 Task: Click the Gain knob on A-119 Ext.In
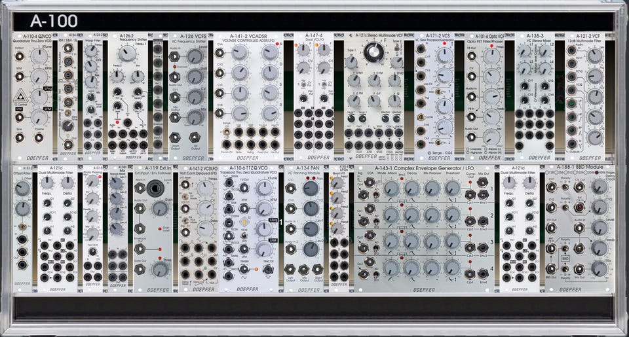tap(160, 209)
